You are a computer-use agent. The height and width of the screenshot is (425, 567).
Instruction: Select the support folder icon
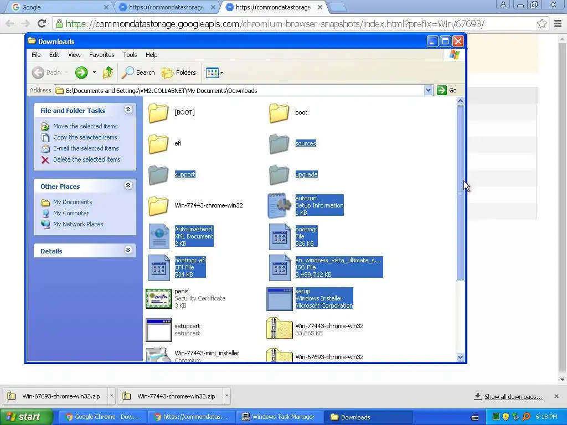[158, 175]
